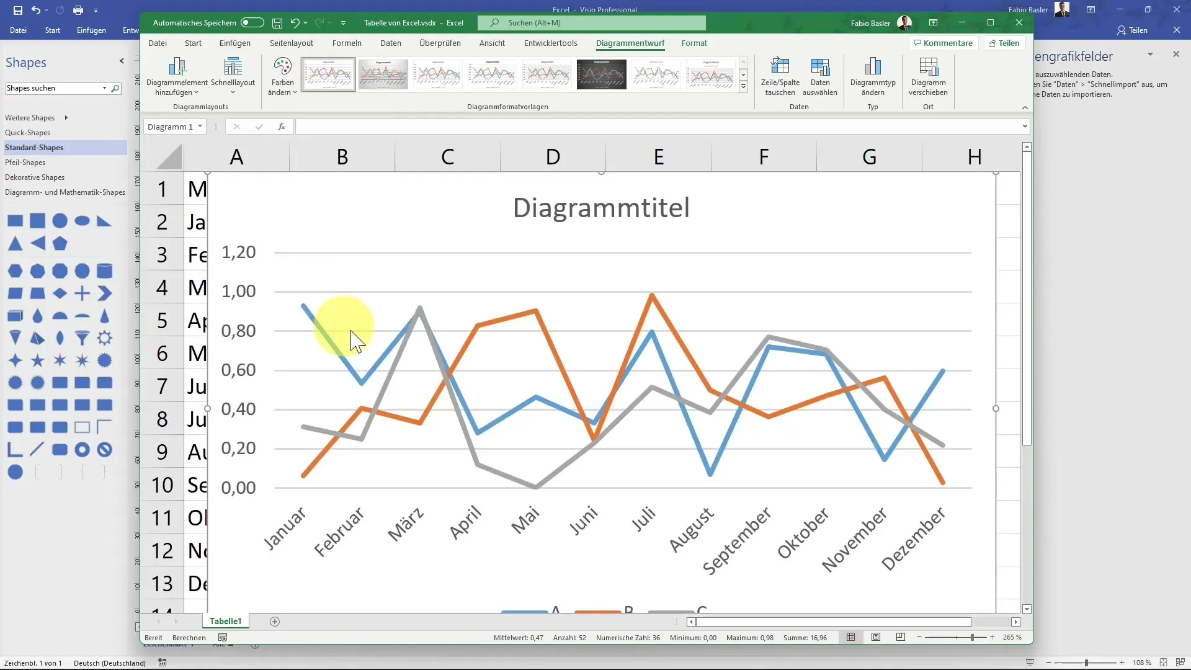Image resolution: width=1191 pixels, height=670 pixels.
Task: Select column B header
Action: (342, 157)
